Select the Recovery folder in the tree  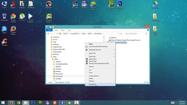56,54
